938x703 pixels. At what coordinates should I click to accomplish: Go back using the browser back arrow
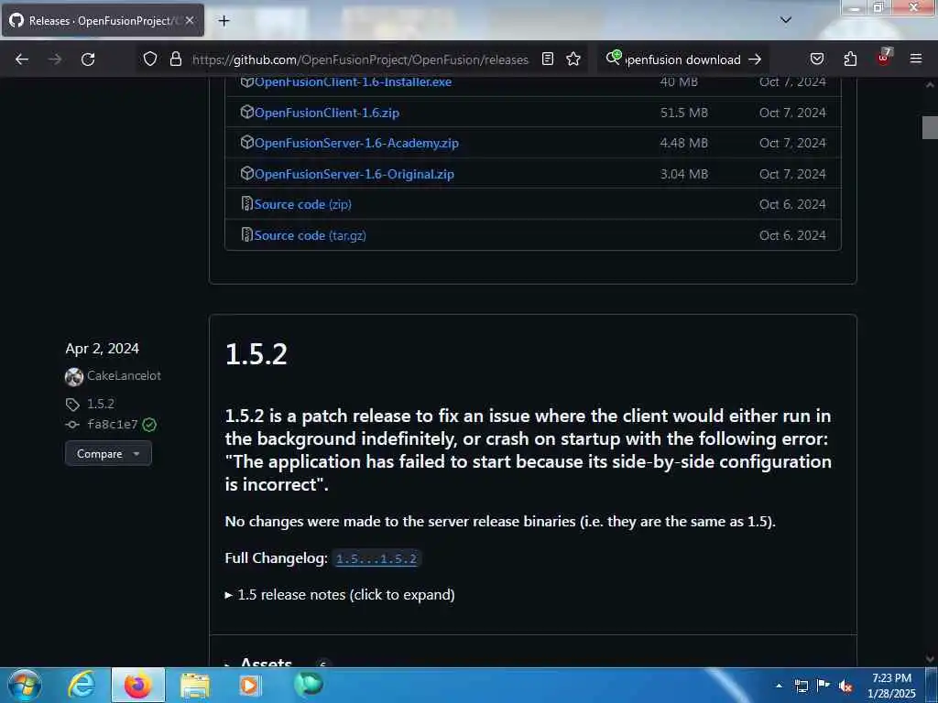click(22, 59)
